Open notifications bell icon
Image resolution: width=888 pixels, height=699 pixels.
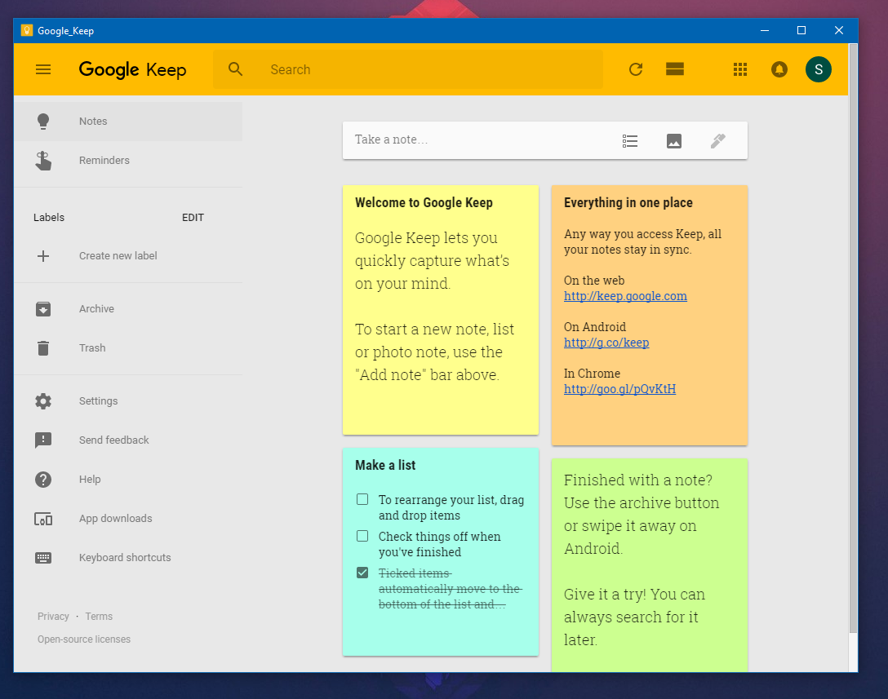pos(779,69)
